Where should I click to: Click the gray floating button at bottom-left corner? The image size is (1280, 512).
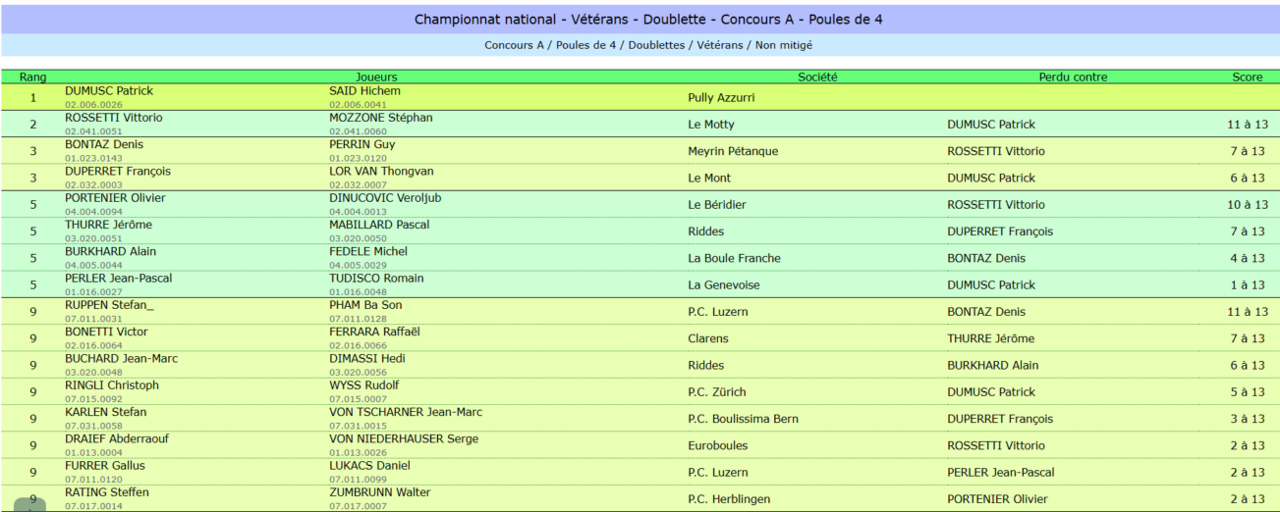click(29, 504)
